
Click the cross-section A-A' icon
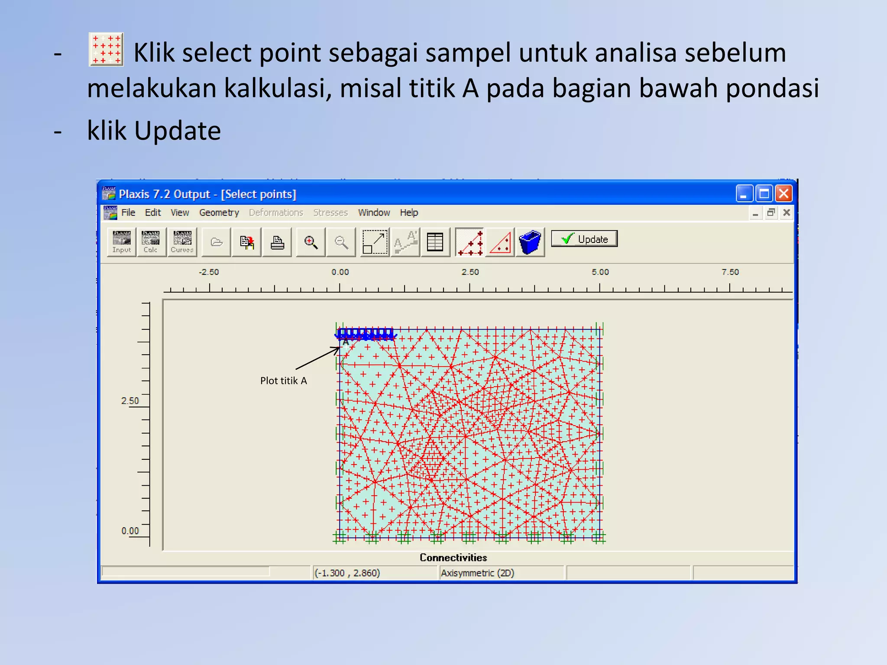[405, 242]
